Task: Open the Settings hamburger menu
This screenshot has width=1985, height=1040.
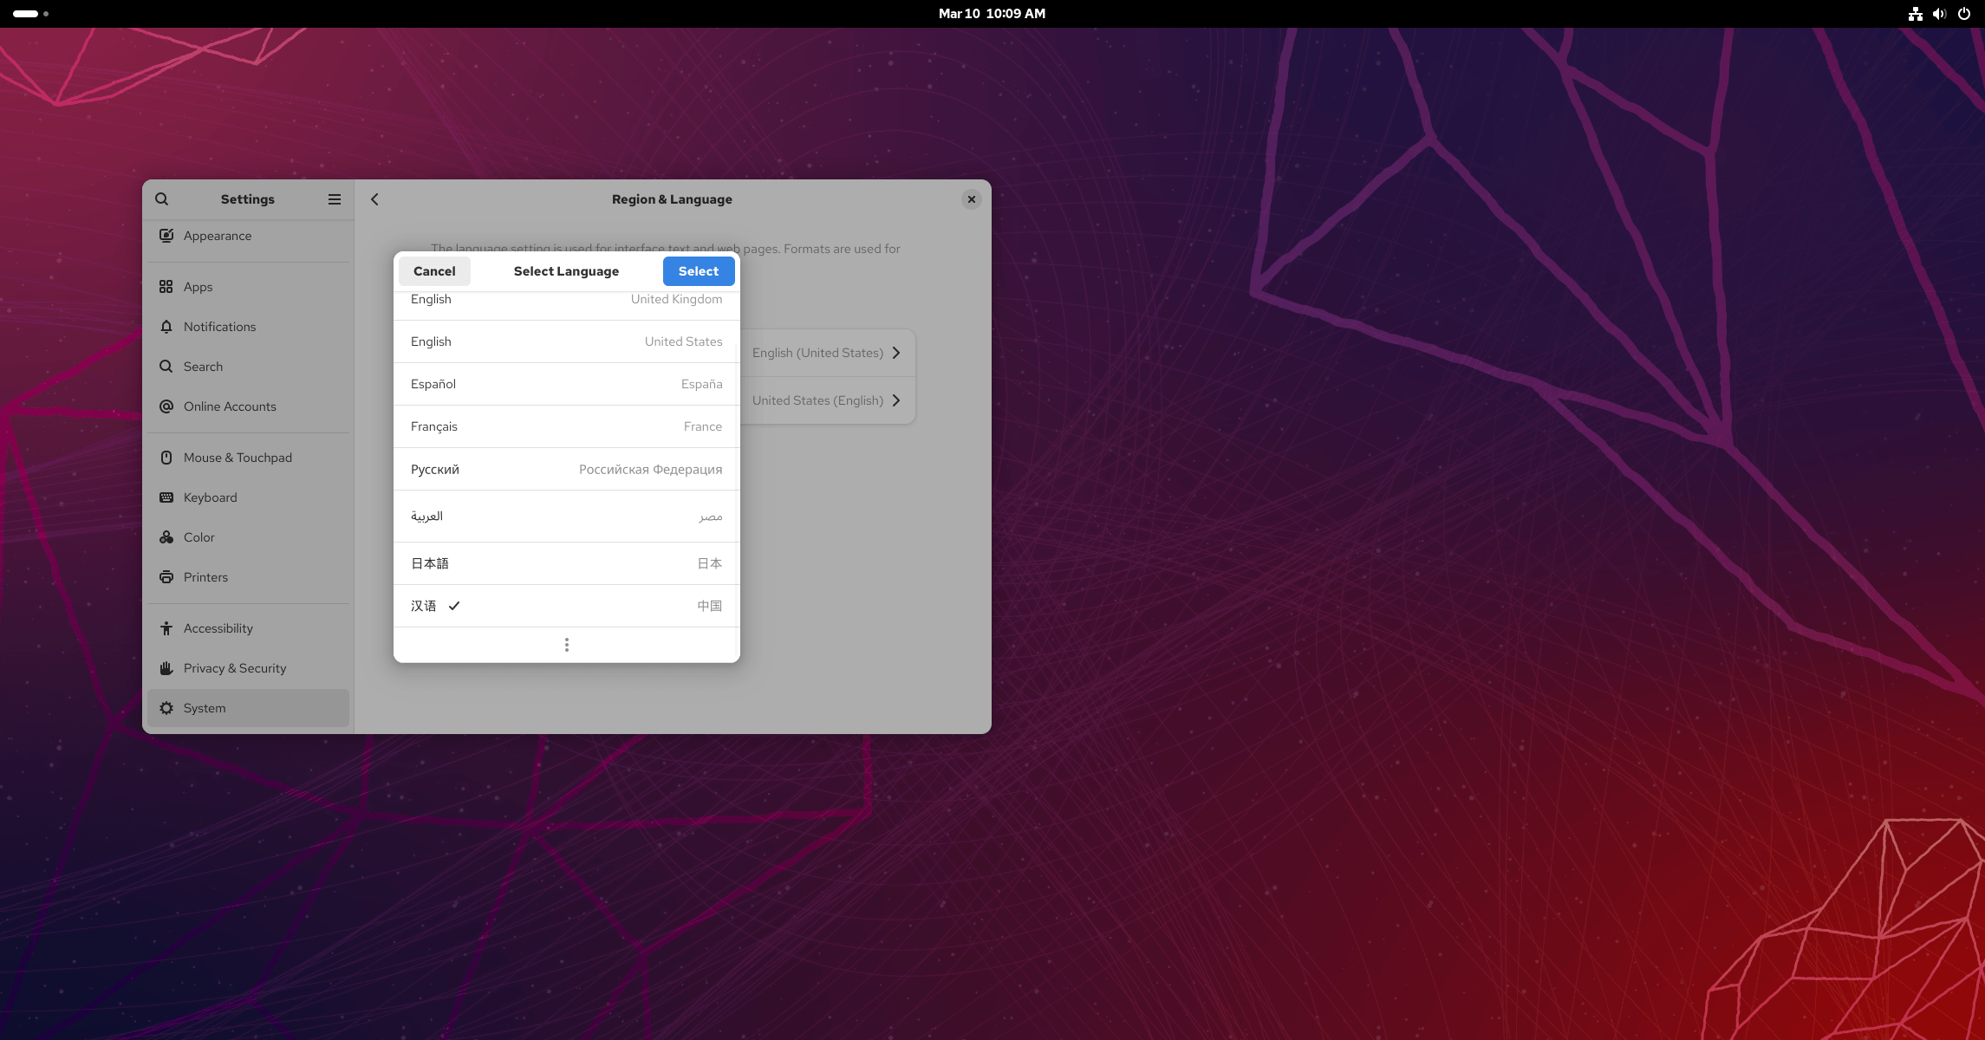Action: pos(335,198)
